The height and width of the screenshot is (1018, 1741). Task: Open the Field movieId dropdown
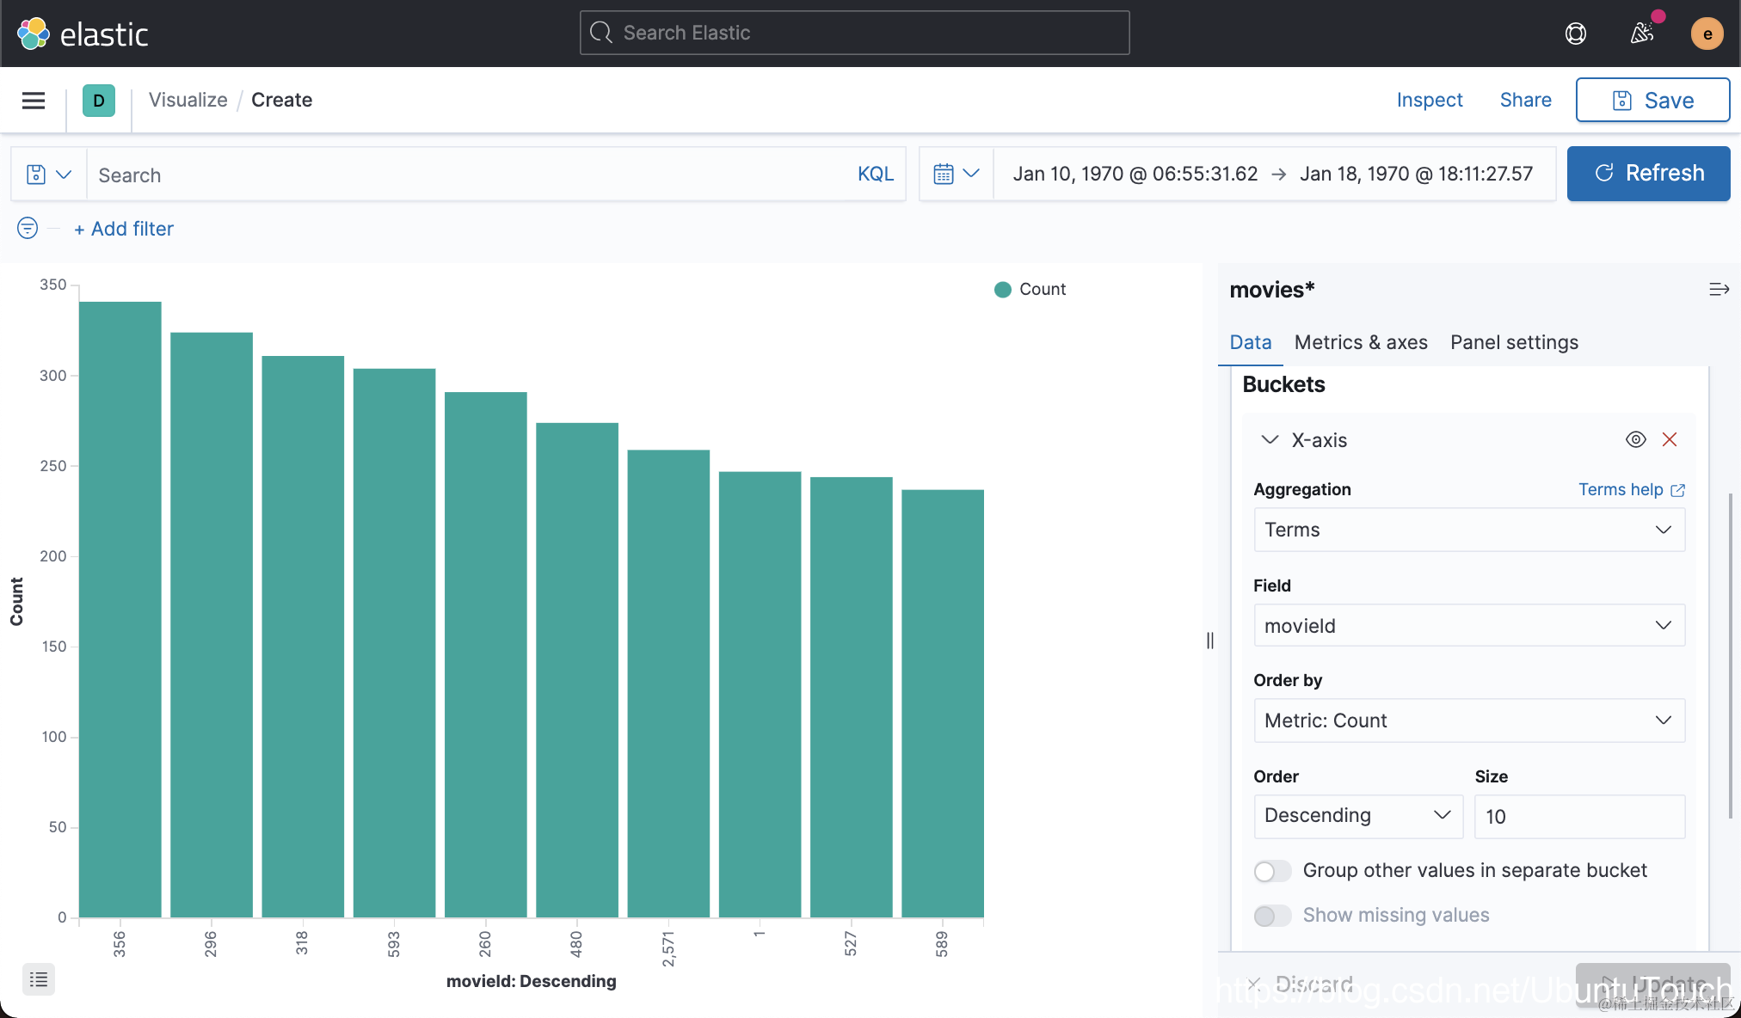point(1468,626)
